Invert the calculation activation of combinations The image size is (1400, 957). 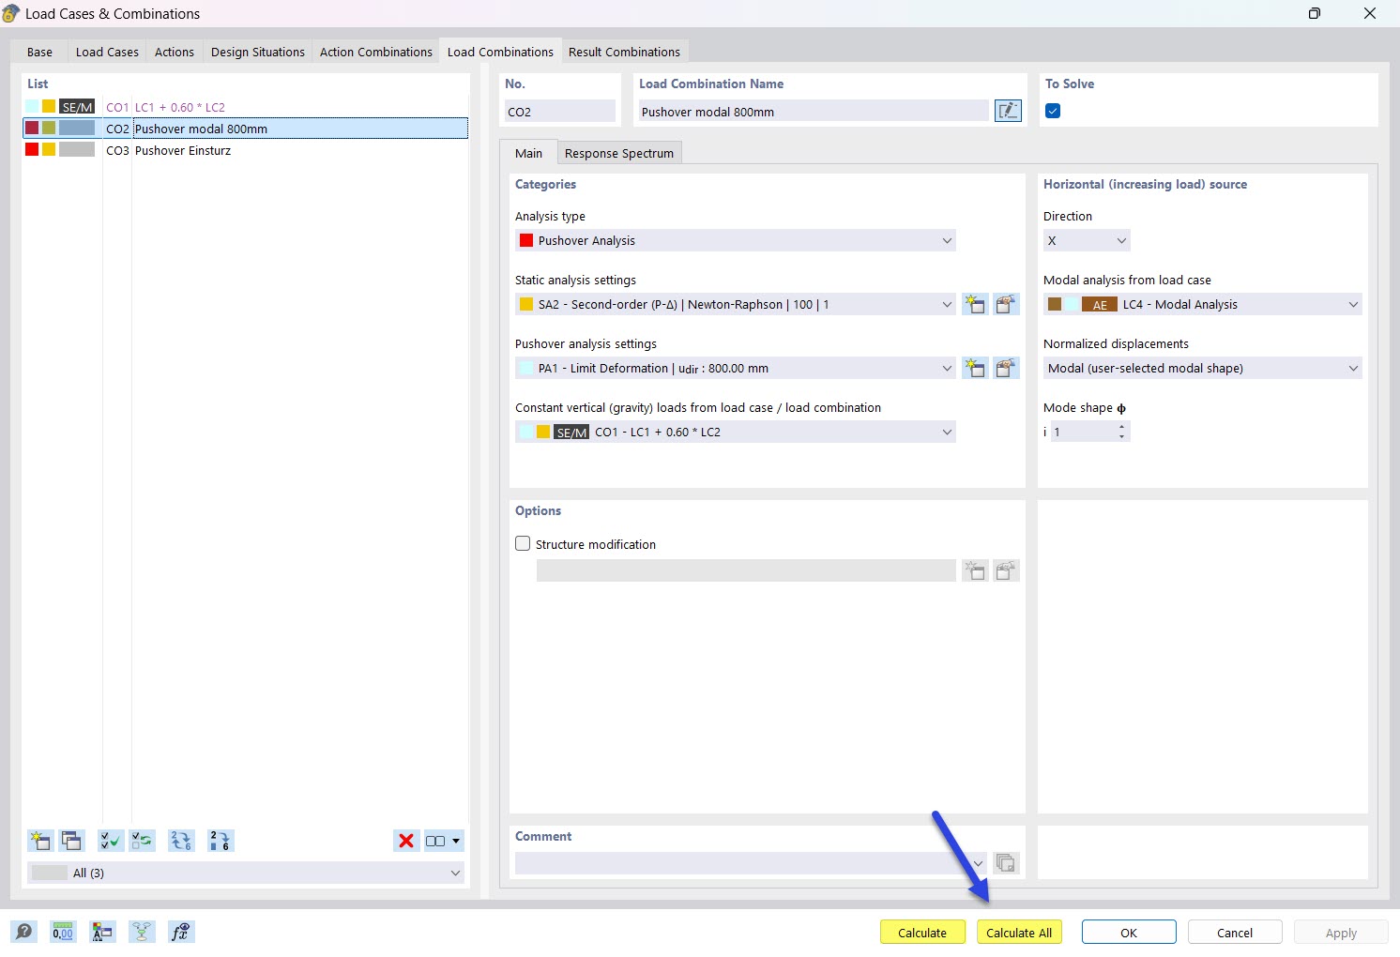click(x=142, y=841)
